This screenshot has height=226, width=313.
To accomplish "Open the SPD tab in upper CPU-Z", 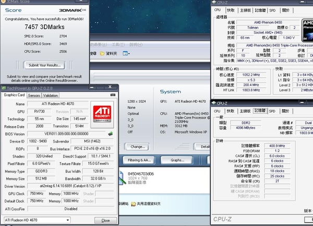I will [x=272, y=10].
